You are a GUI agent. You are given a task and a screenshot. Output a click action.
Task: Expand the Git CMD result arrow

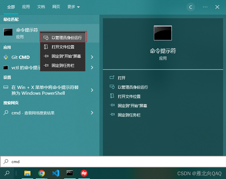(92, 57)
